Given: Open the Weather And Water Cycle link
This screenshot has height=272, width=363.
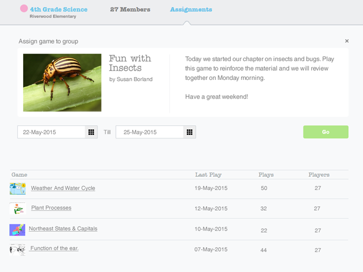Looking at the screenshot, I should (x=63, y=188).
